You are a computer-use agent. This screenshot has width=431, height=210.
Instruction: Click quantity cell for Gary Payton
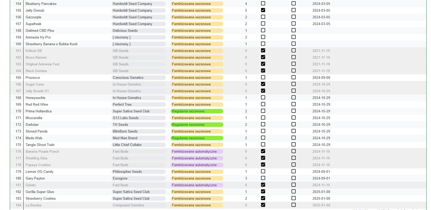tap(246, 178)
